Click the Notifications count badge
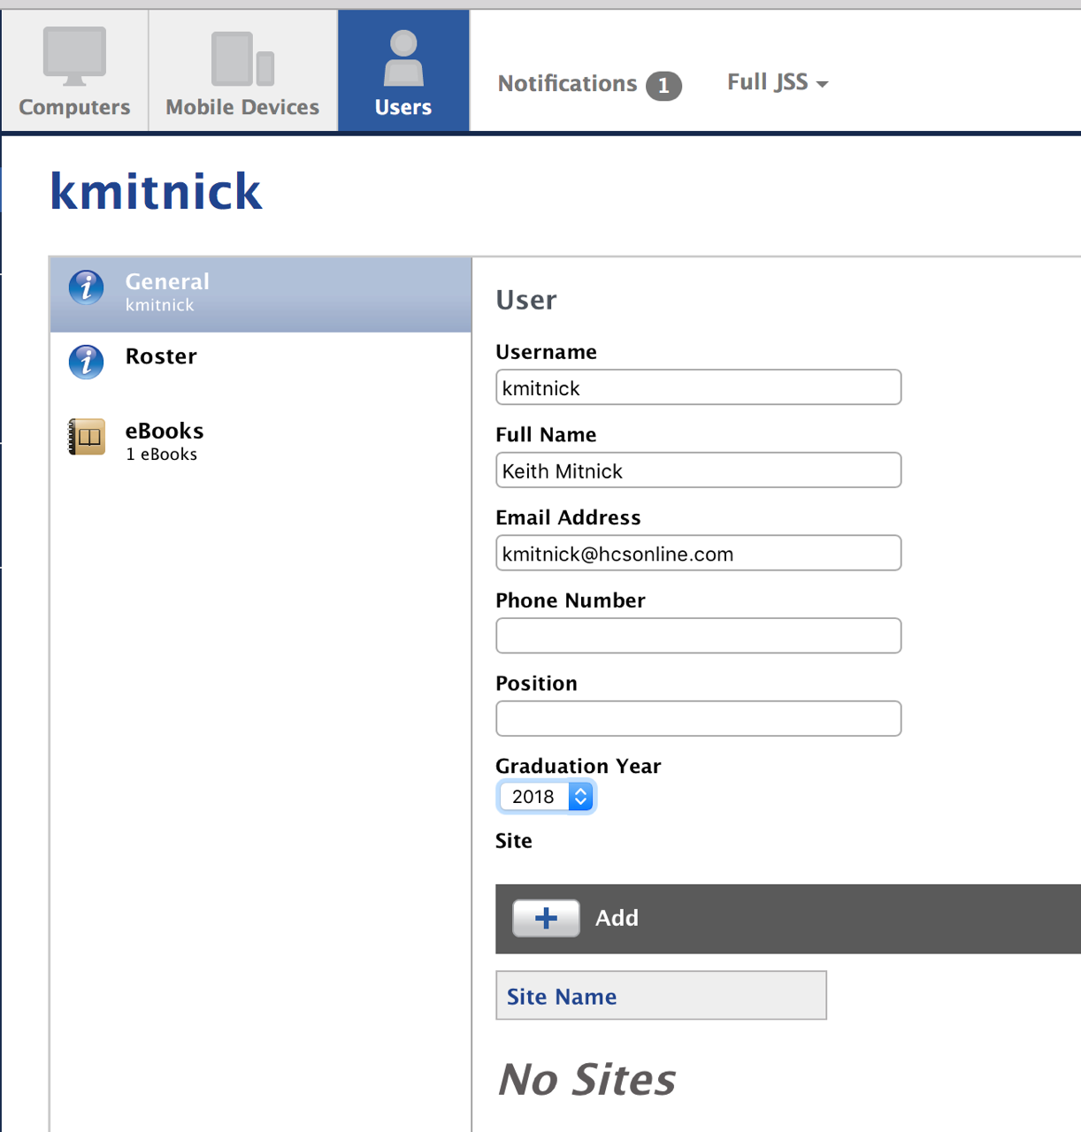This screenshot has width=1081, height=1132. click(x=663, y=86)
